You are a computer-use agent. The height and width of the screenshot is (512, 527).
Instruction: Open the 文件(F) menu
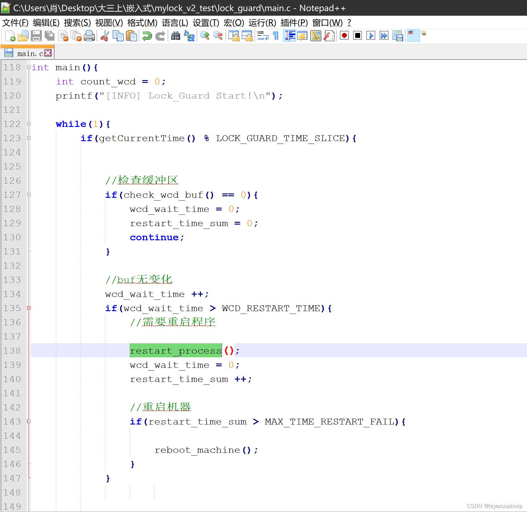point(15,23)
